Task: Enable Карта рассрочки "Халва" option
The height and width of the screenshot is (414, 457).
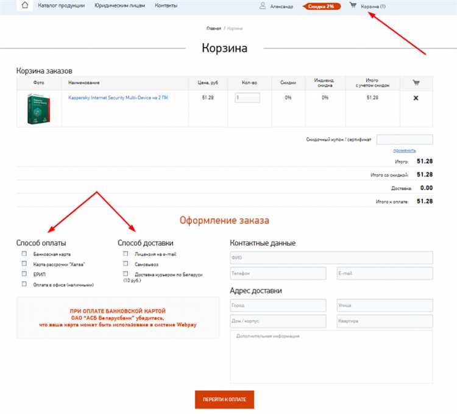Action: click(x=24, y=264)
